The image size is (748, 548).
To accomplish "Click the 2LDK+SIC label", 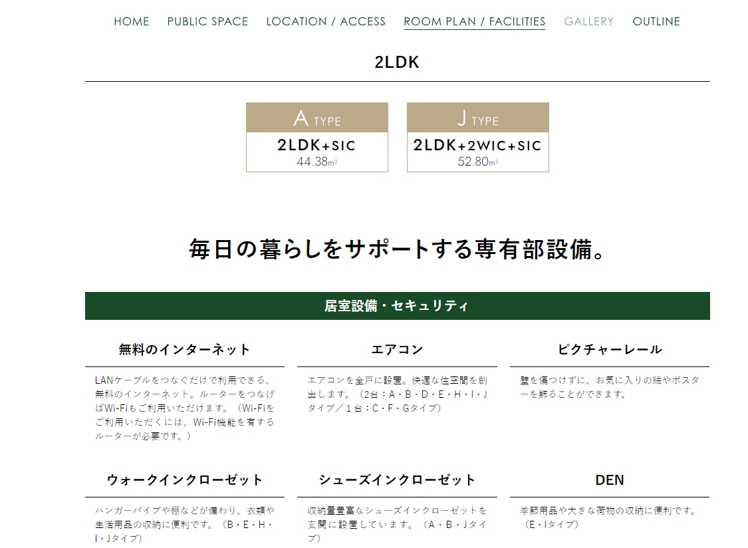I will tap(317, 146).
